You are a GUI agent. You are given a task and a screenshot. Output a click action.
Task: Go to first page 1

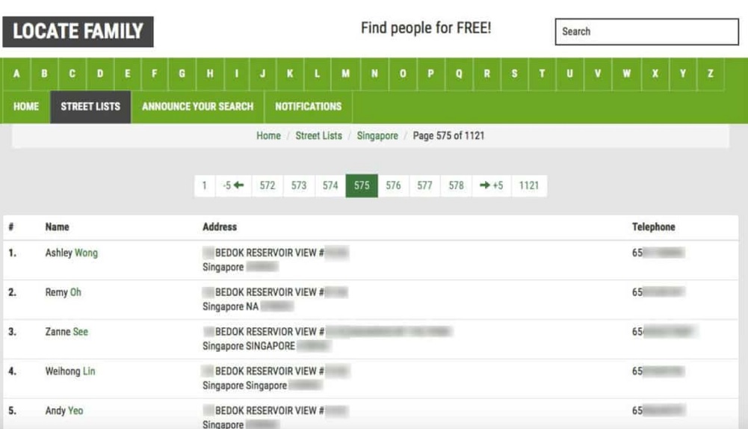click(x=204, y=186)
